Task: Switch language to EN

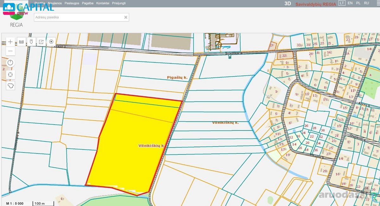Action: [x=350, y=3]
